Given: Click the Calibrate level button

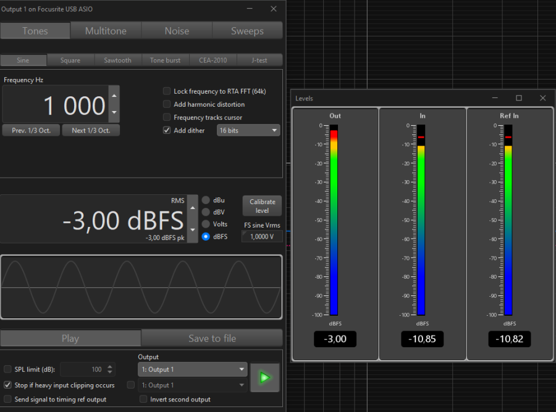Looking at the screenshot, I should 263,206.
